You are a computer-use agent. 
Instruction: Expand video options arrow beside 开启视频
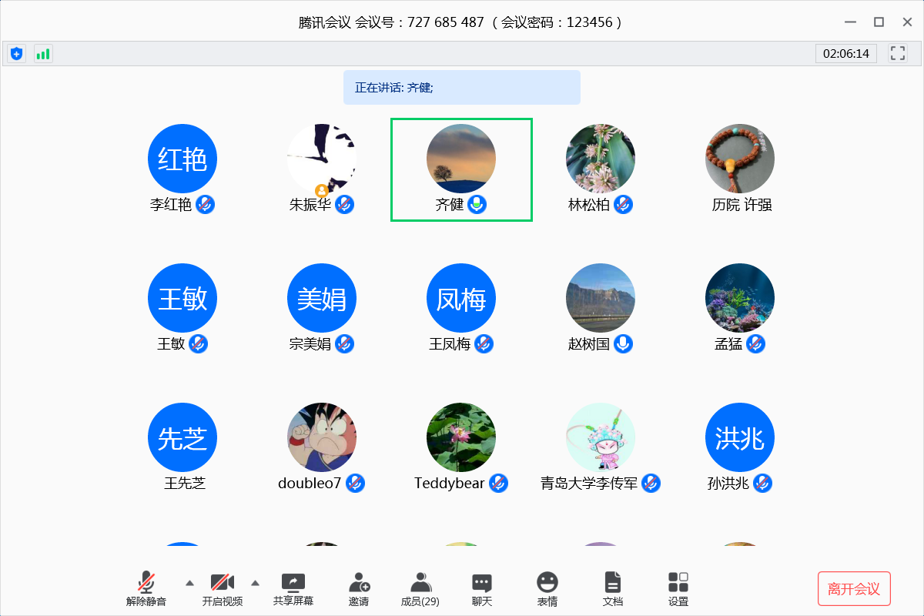(256, 582)
